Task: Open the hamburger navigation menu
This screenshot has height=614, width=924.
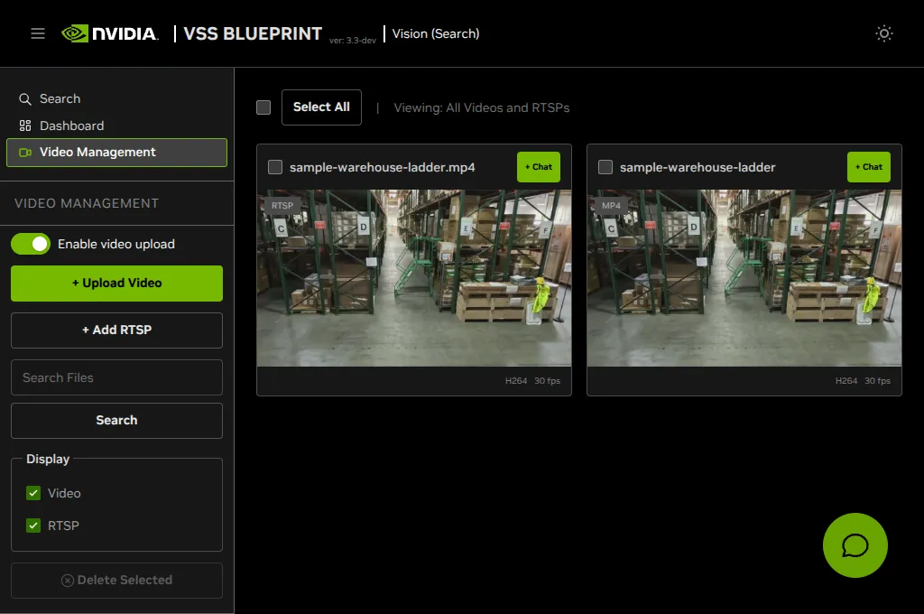Action: click(x=38, y=33)
